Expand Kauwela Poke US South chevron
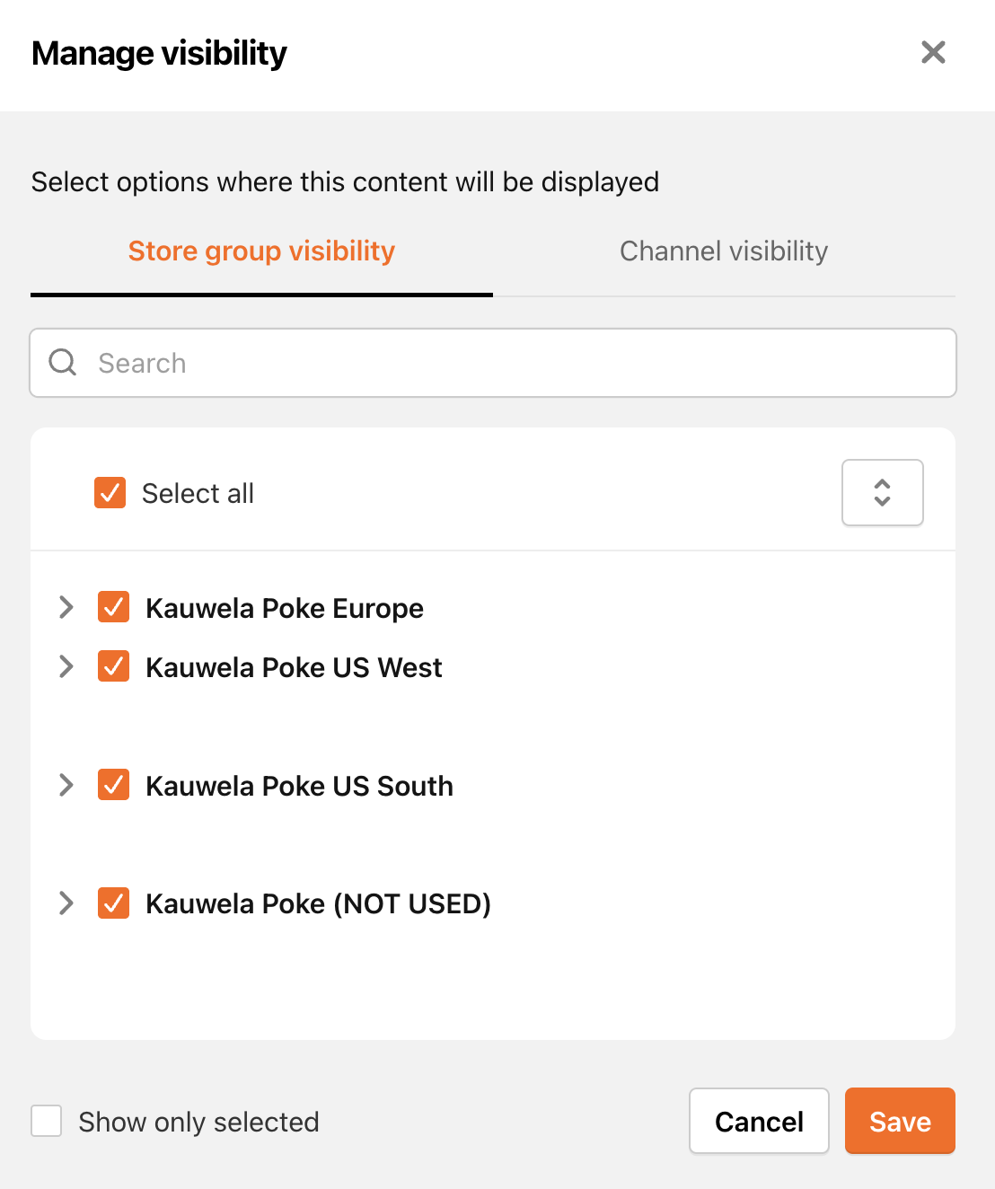995x1189 pixels. [66, 785]
